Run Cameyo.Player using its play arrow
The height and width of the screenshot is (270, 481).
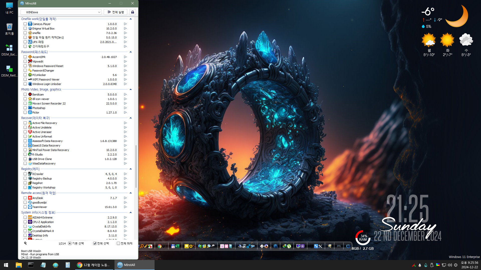point(125,24)
